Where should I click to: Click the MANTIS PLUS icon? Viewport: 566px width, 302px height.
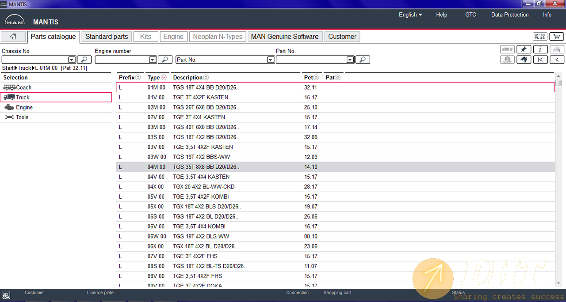click(540, 37)
